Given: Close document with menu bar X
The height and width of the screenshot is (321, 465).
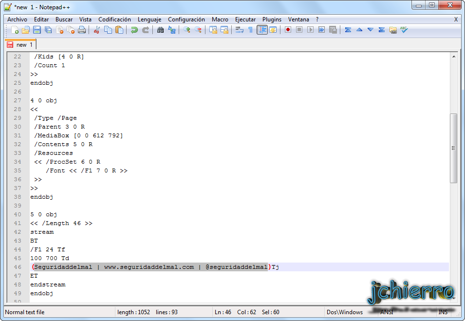Looking at the screenshot, I should (456, 19).
